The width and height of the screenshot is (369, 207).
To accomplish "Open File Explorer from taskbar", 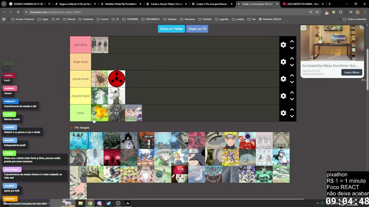I will (x=80, y=203).
